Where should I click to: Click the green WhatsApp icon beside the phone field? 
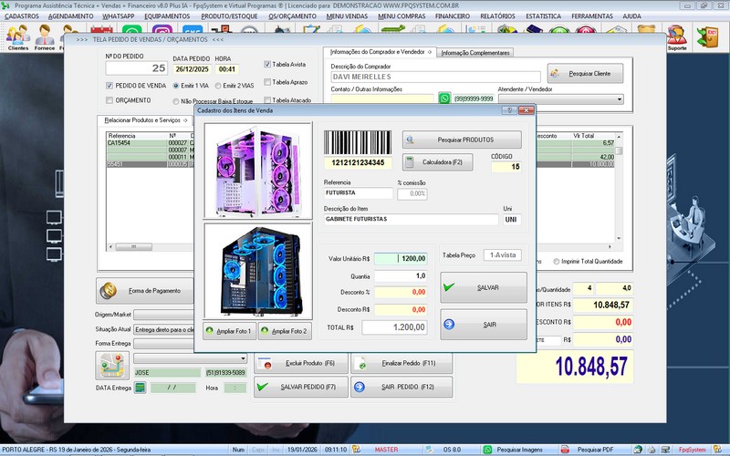click(x=444, y=98)
